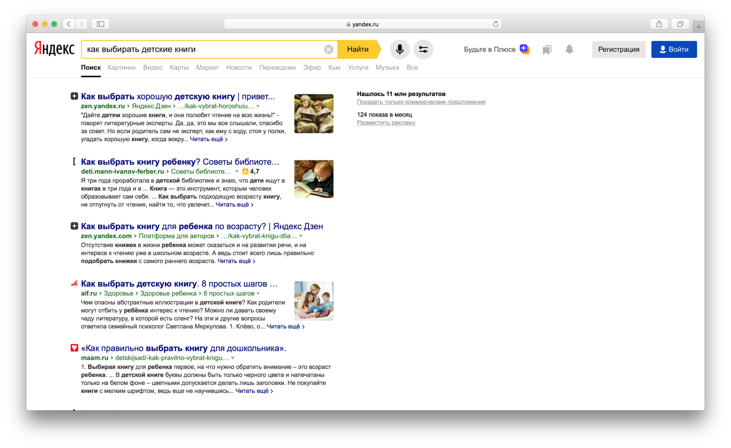
Task: Go back with Safari back arrow
Action: click(69, 24)
